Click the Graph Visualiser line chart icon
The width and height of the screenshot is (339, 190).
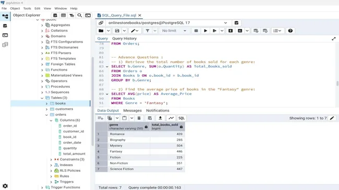[171, 118]
